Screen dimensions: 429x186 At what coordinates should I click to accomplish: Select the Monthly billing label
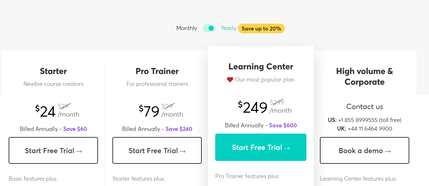click(x=186, y=28)
